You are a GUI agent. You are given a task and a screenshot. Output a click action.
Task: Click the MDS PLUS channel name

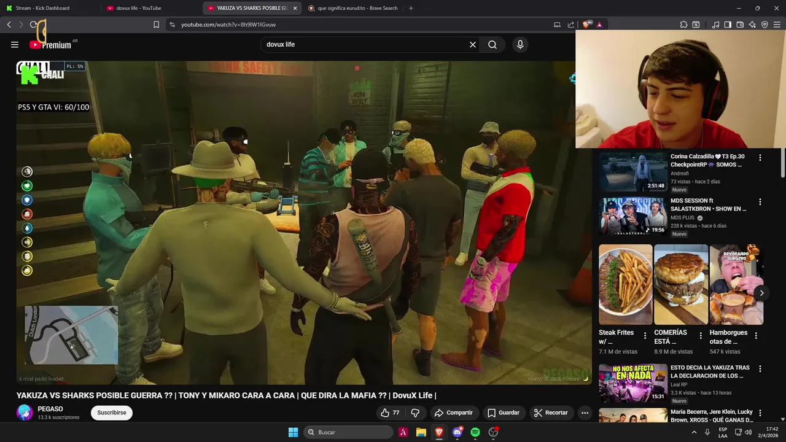click(682, 217)
